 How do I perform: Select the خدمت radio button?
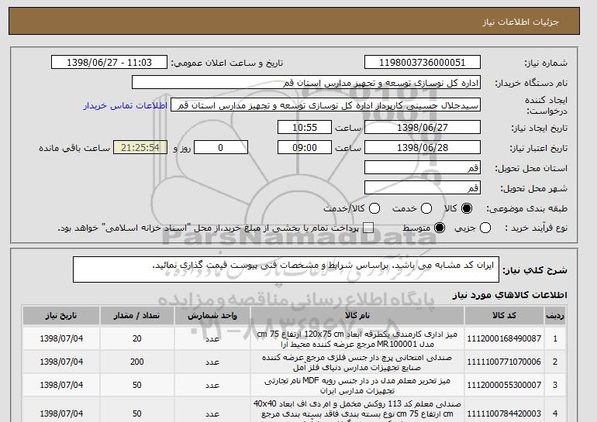(x=426, y=208)
